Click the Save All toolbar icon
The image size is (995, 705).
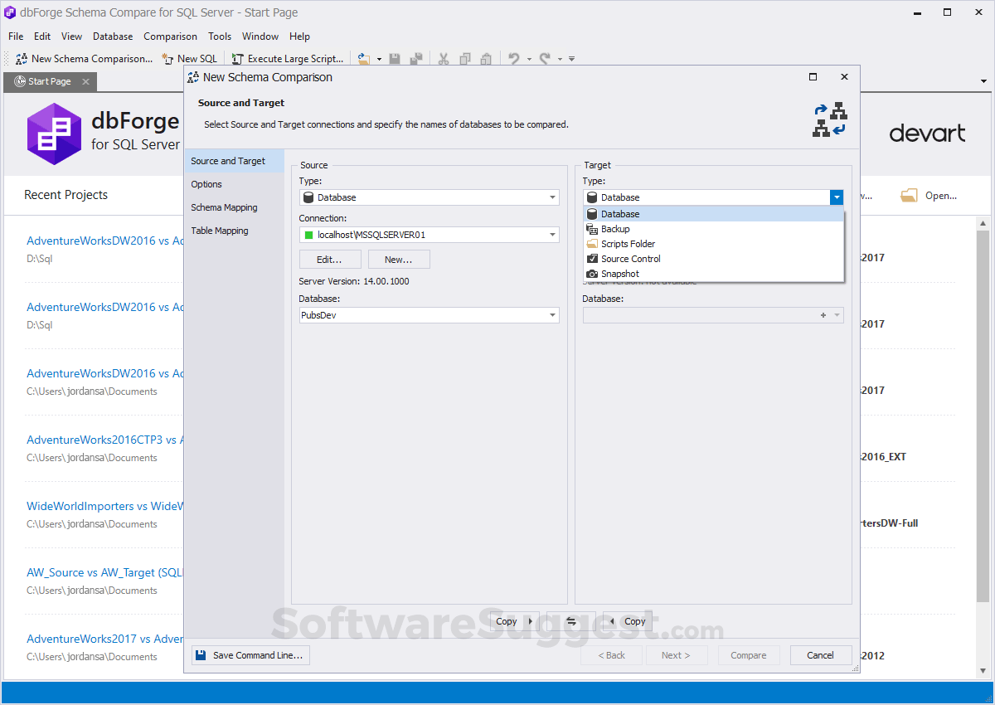coord(418,58)
